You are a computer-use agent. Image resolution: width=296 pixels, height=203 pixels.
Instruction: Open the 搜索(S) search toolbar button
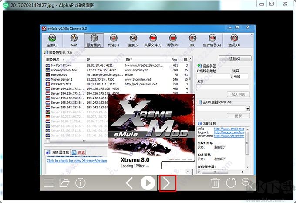point(133,41)
